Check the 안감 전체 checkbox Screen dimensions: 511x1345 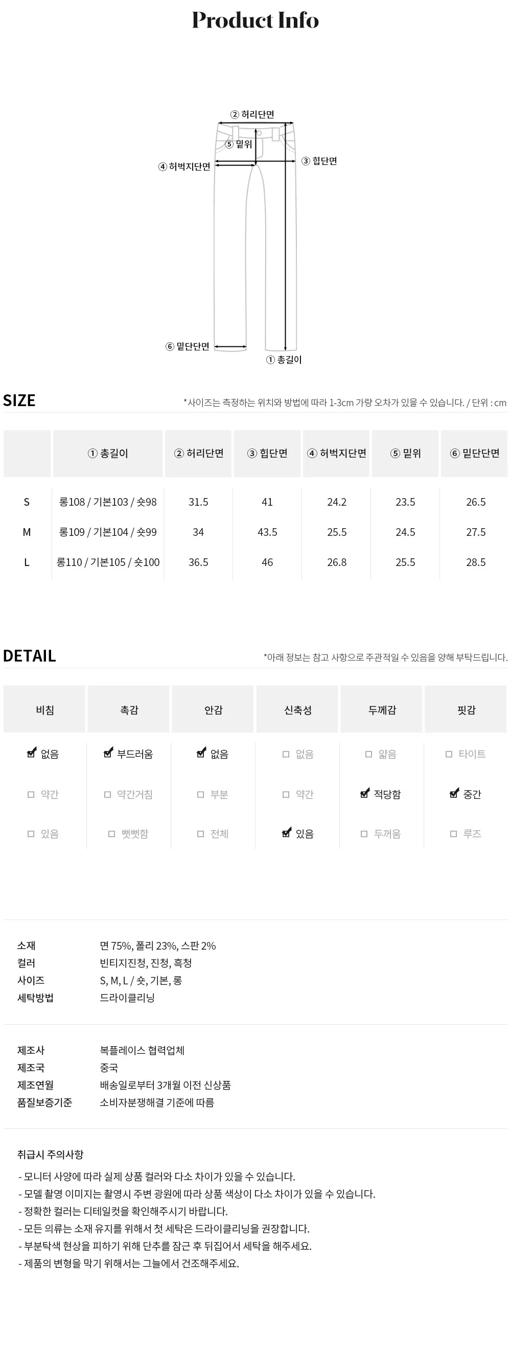pyautogui.click(x=200, y=834)
